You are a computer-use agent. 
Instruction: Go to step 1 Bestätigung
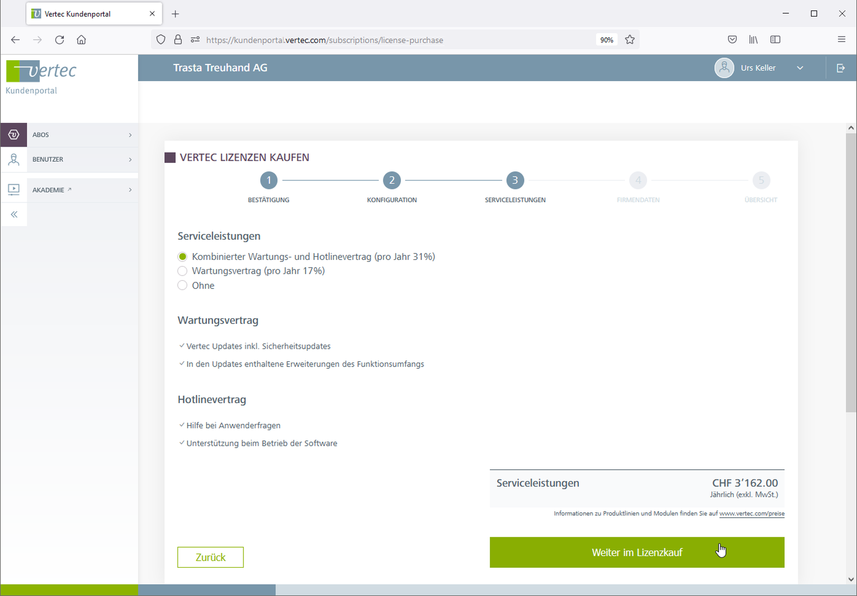pyautogui.click(x=269, y=181)
